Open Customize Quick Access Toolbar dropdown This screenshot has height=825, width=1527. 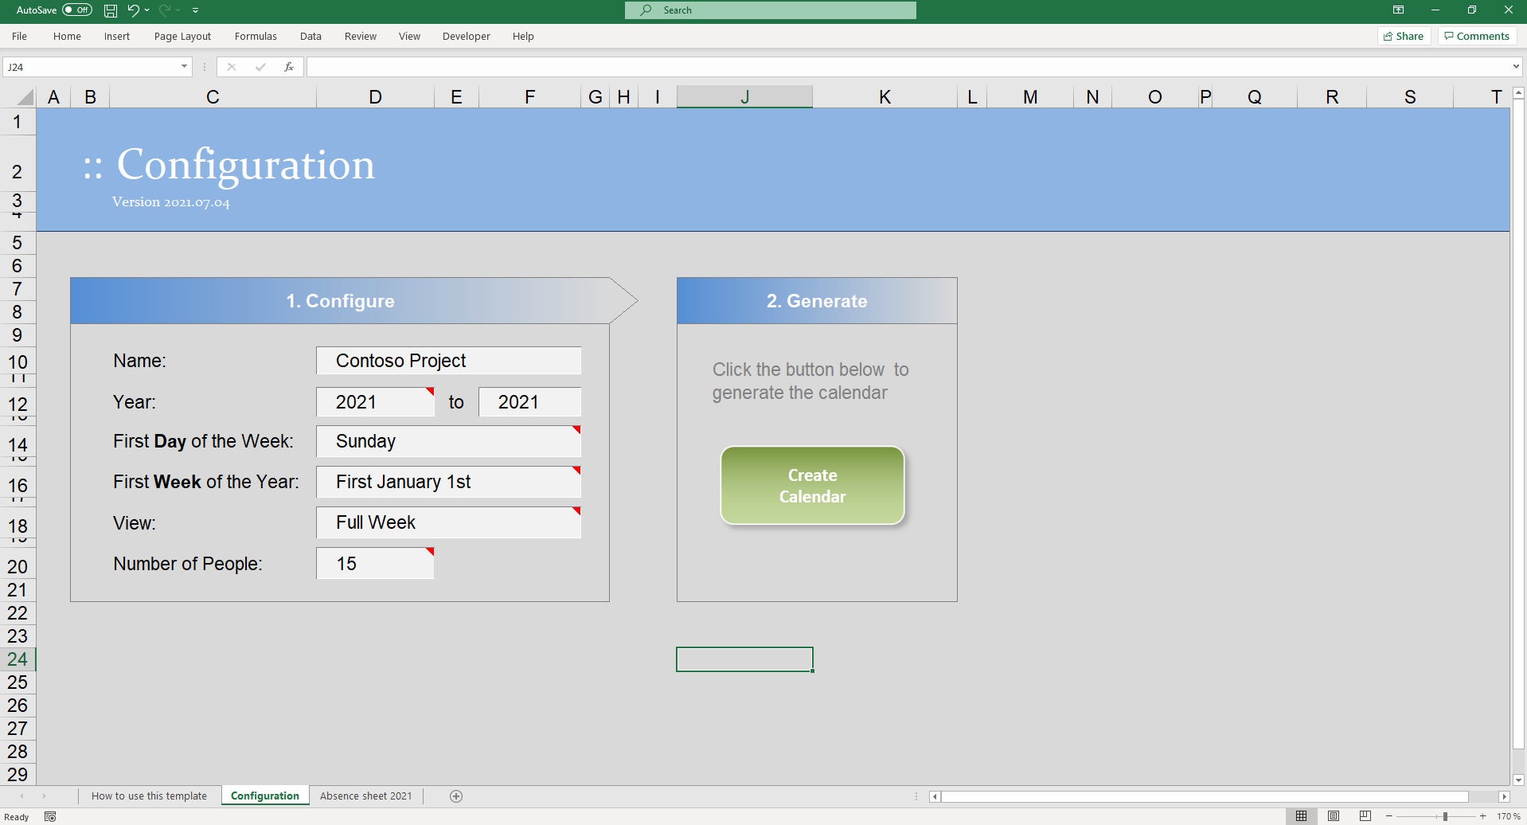tap(195, 10)
